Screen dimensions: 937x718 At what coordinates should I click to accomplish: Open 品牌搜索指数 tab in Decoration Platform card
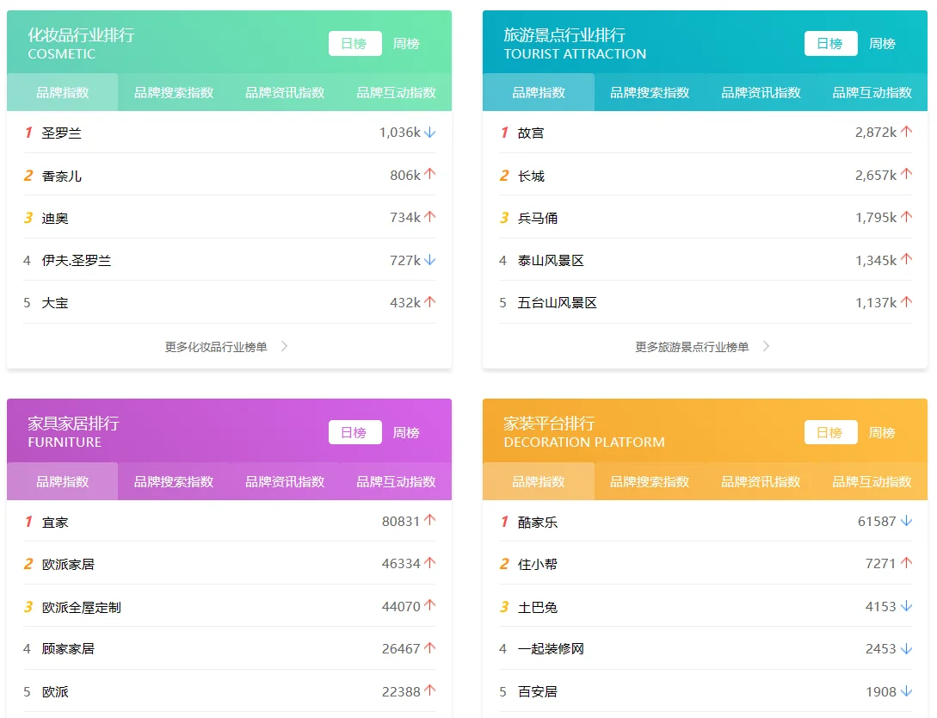(x=650, y=481)
